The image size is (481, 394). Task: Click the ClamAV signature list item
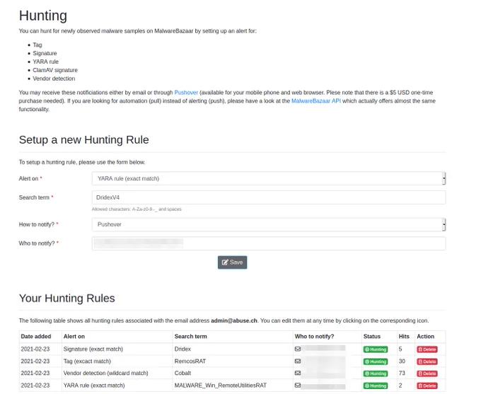[55, 70]
